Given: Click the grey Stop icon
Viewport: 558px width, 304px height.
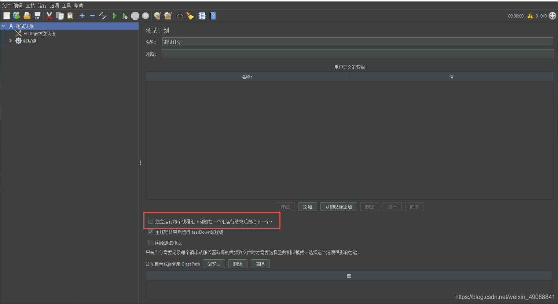Looking at the screenshot, I should (135, 16).
